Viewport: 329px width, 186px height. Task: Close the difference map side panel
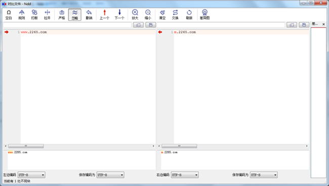click(x=323, y=24)
